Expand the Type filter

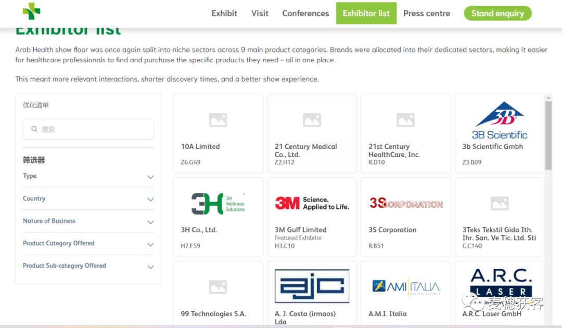click(x=88, y=176)
